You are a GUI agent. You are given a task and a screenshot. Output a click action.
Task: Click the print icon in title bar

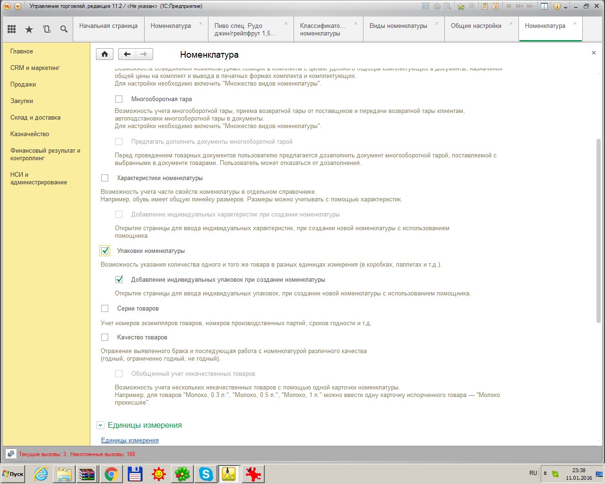437,6
